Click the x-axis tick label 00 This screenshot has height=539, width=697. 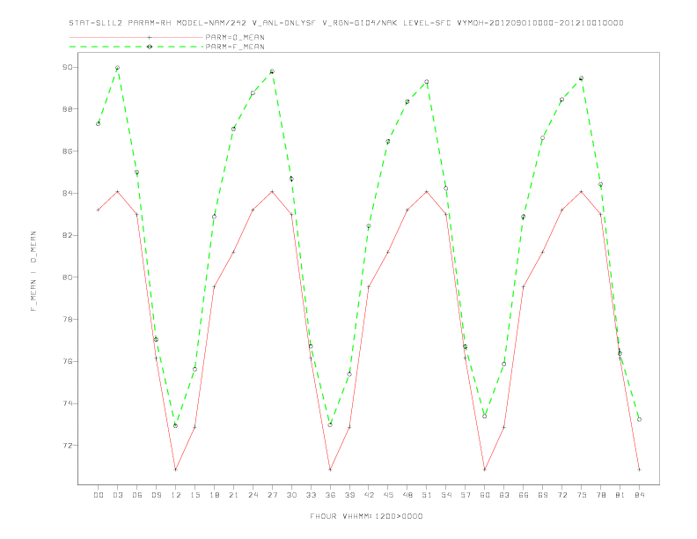(99, 495)
